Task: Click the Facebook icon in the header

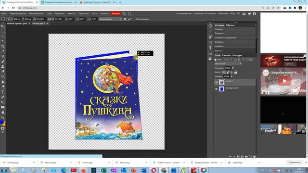Action: click(x=255, y=13)
